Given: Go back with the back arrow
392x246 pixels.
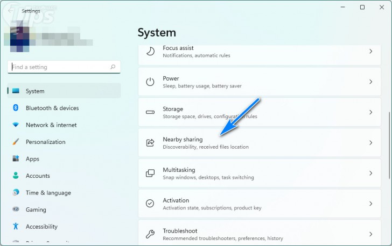Looking at the screenshot, I should pos(11,11).
